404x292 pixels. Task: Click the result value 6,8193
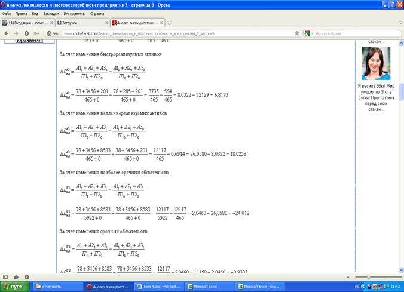pos(221,95)
